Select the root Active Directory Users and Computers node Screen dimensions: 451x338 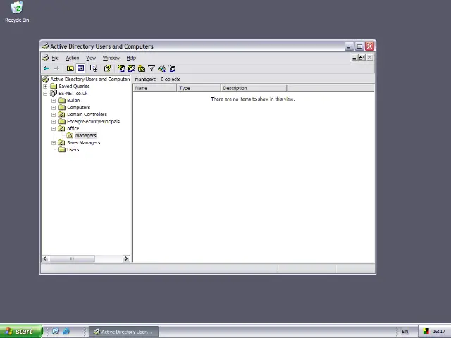tap(90, 79)
